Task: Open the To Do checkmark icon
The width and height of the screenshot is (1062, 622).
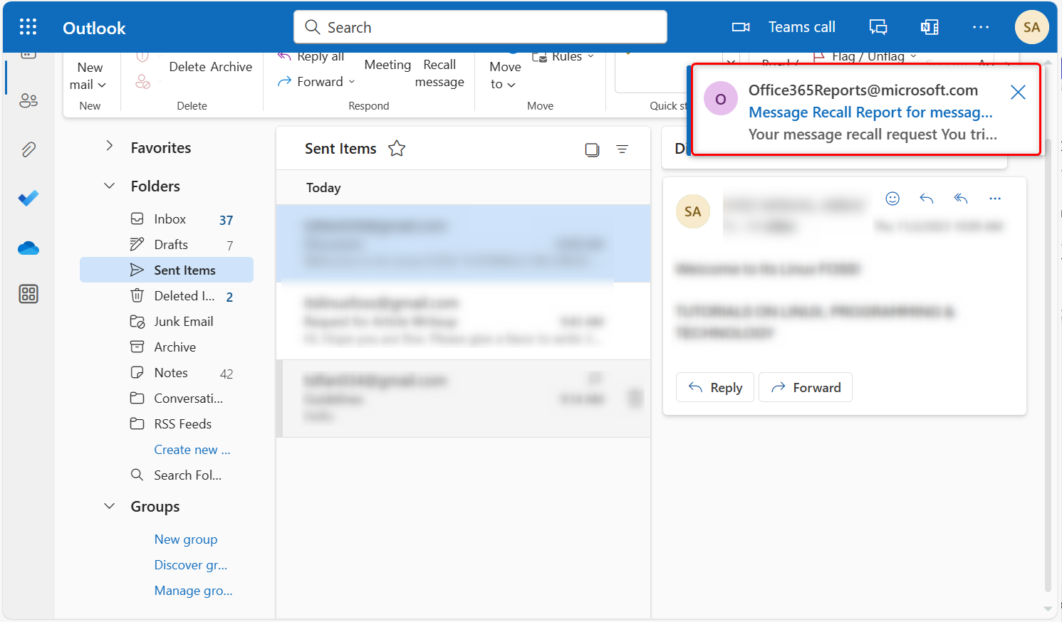Action: coord(28,198)
